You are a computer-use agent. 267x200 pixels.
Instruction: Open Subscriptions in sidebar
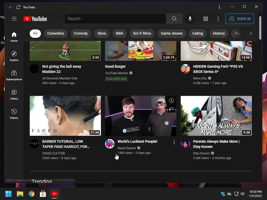(14, 75)
